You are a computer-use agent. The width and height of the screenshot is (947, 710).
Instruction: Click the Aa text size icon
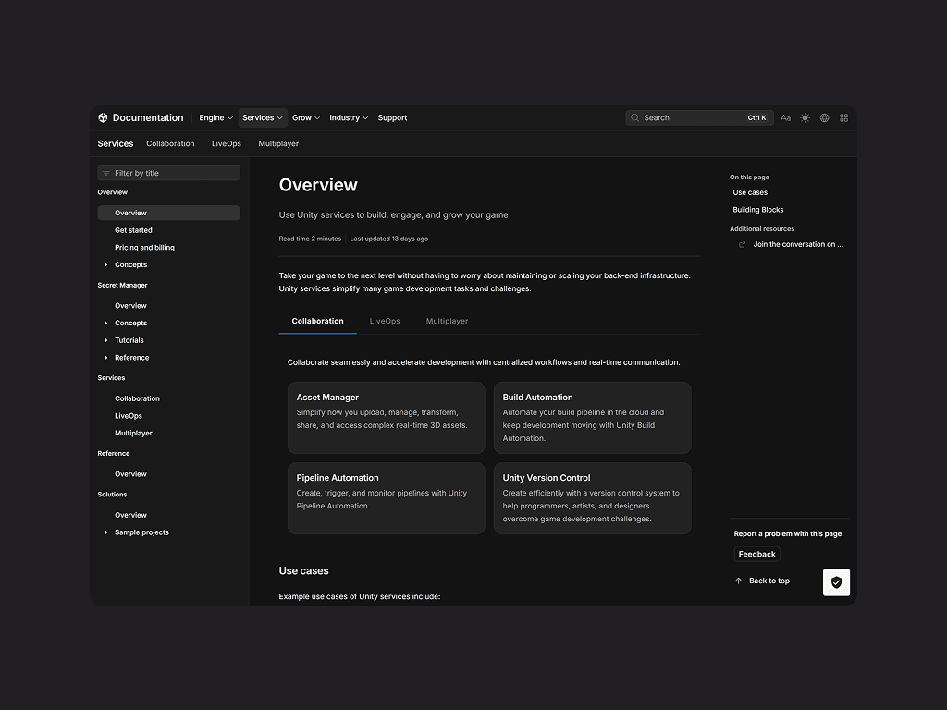tap(785, 117)
